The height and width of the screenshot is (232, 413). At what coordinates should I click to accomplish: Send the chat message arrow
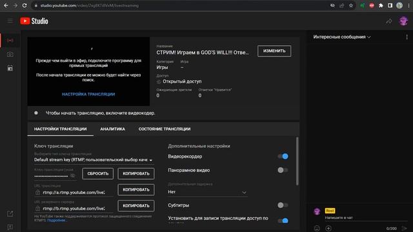coord(405,228)
